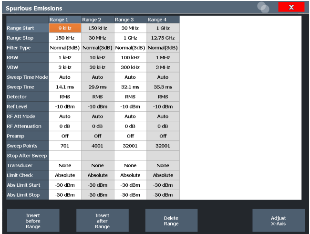Click Range 3 VBW 300 kHz

[x=130, y=67]
